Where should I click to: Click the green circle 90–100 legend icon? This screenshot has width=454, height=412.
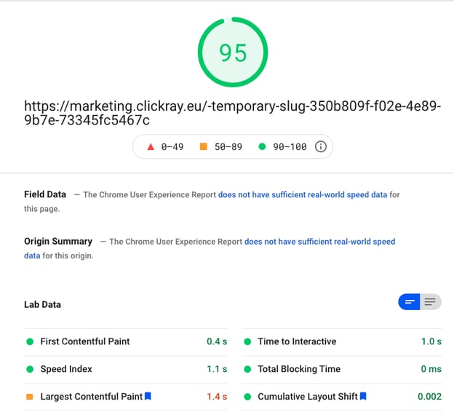click(x=262, y=147)
